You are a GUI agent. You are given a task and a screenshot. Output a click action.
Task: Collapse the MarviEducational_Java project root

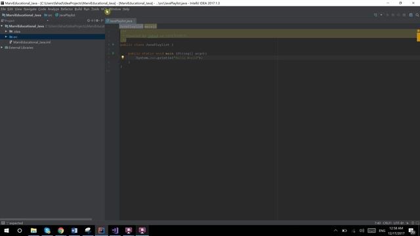coord(2,26)
